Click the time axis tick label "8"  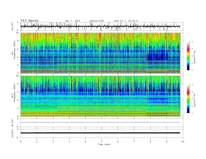(x=150, y=142)
